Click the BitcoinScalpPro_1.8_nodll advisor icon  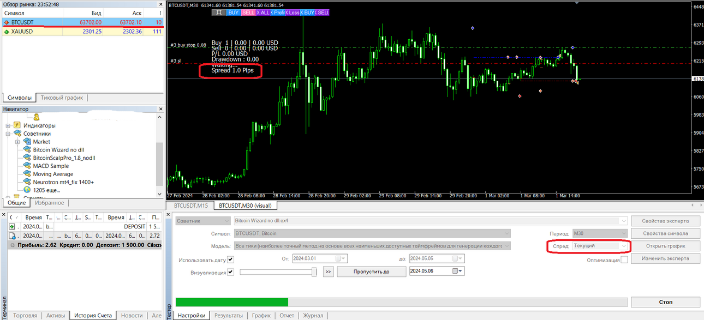pos(27,158)
